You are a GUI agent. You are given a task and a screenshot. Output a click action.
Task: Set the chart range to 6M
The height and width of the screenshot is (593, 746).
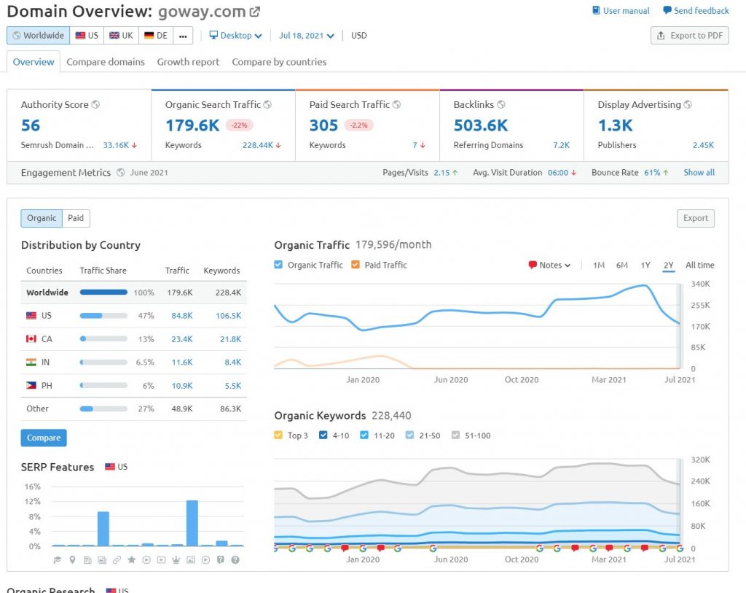(x=622, y=266)
